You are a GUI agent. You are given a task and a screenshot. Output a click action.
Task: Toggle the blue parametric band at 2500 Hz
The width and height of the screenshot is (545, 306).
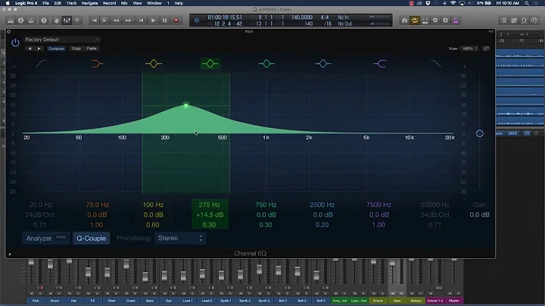pyautogui.click(x=323, y=64)
